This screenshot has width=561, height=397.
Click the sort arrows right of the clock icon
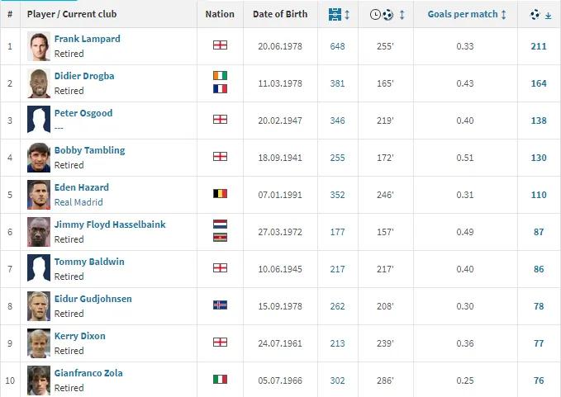(x=402, y=14)
